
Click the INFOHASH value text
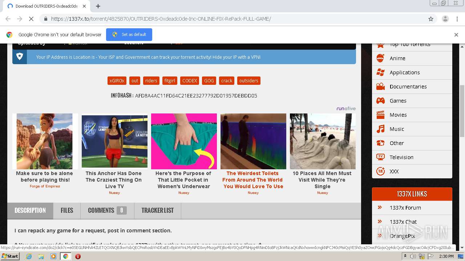[x=196, y=96]
